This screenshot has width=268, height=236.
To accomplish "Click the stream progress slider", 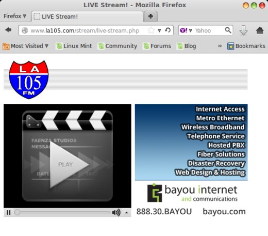I will click(62, 212).
